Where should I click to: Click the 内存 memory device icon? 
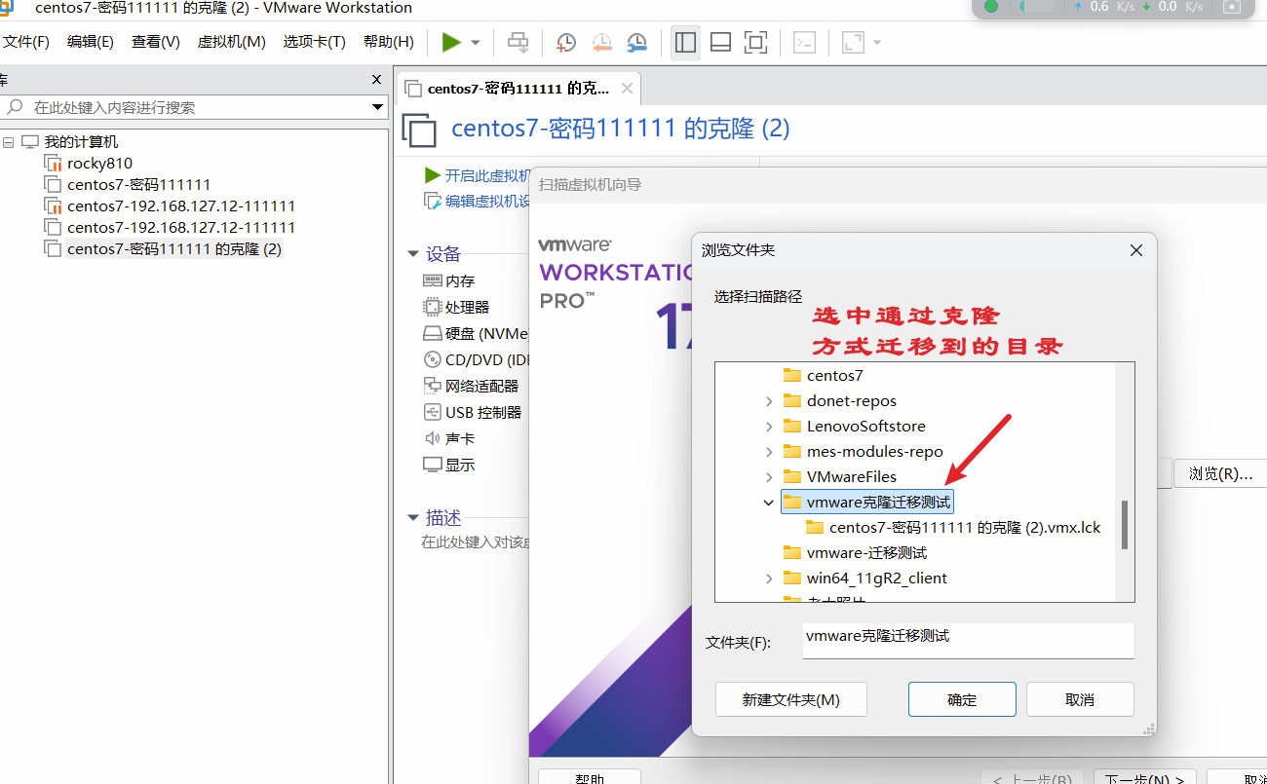[433, 280]
